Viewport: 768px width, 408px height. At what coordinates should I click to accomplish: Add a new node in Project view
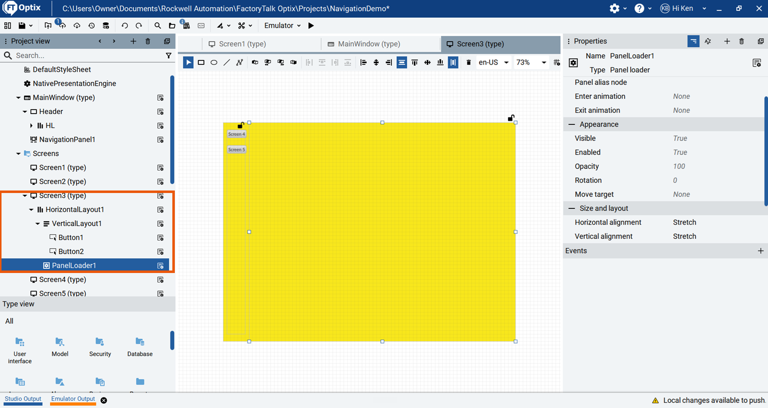(133, 41)
